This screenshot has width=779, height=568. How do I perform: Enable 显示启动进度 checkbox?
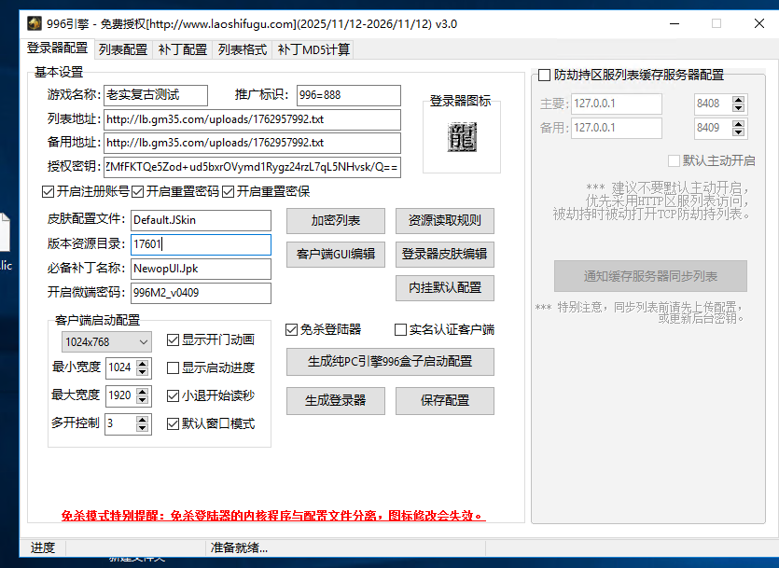click(173, 367)
